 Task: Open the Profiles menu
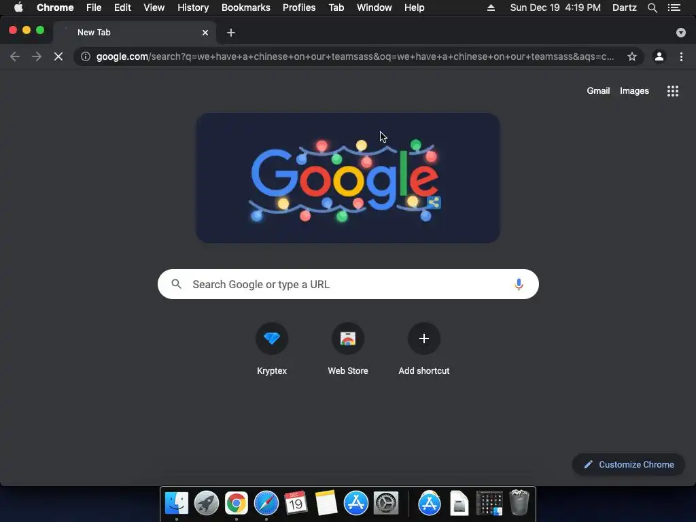coord(299,7)
